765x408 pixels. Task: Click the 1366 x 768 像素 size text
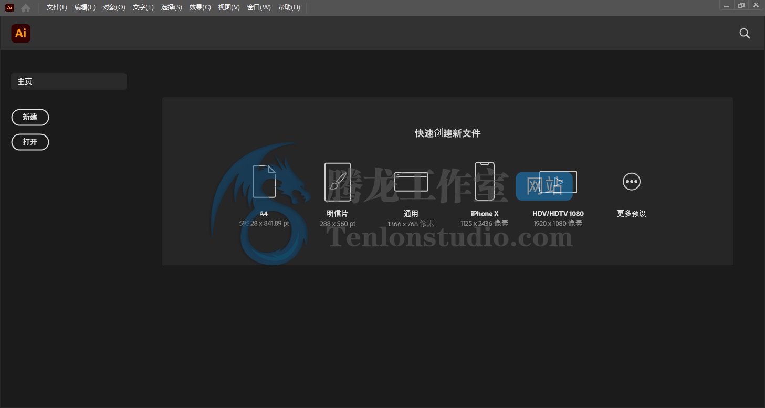click(411, 224)
